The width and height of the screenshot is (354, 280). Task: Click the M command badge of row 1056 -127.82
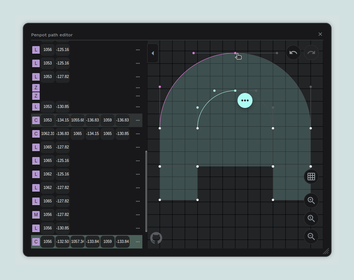coord(36,215)
